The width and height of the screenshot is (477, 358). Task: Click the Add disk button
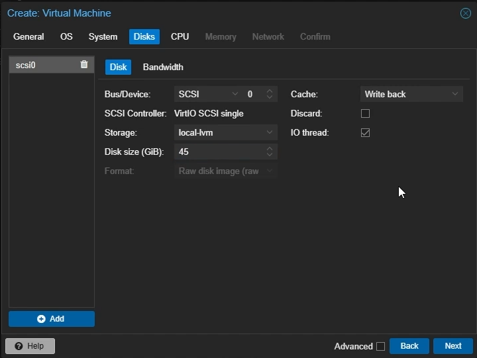coord(52,319)
